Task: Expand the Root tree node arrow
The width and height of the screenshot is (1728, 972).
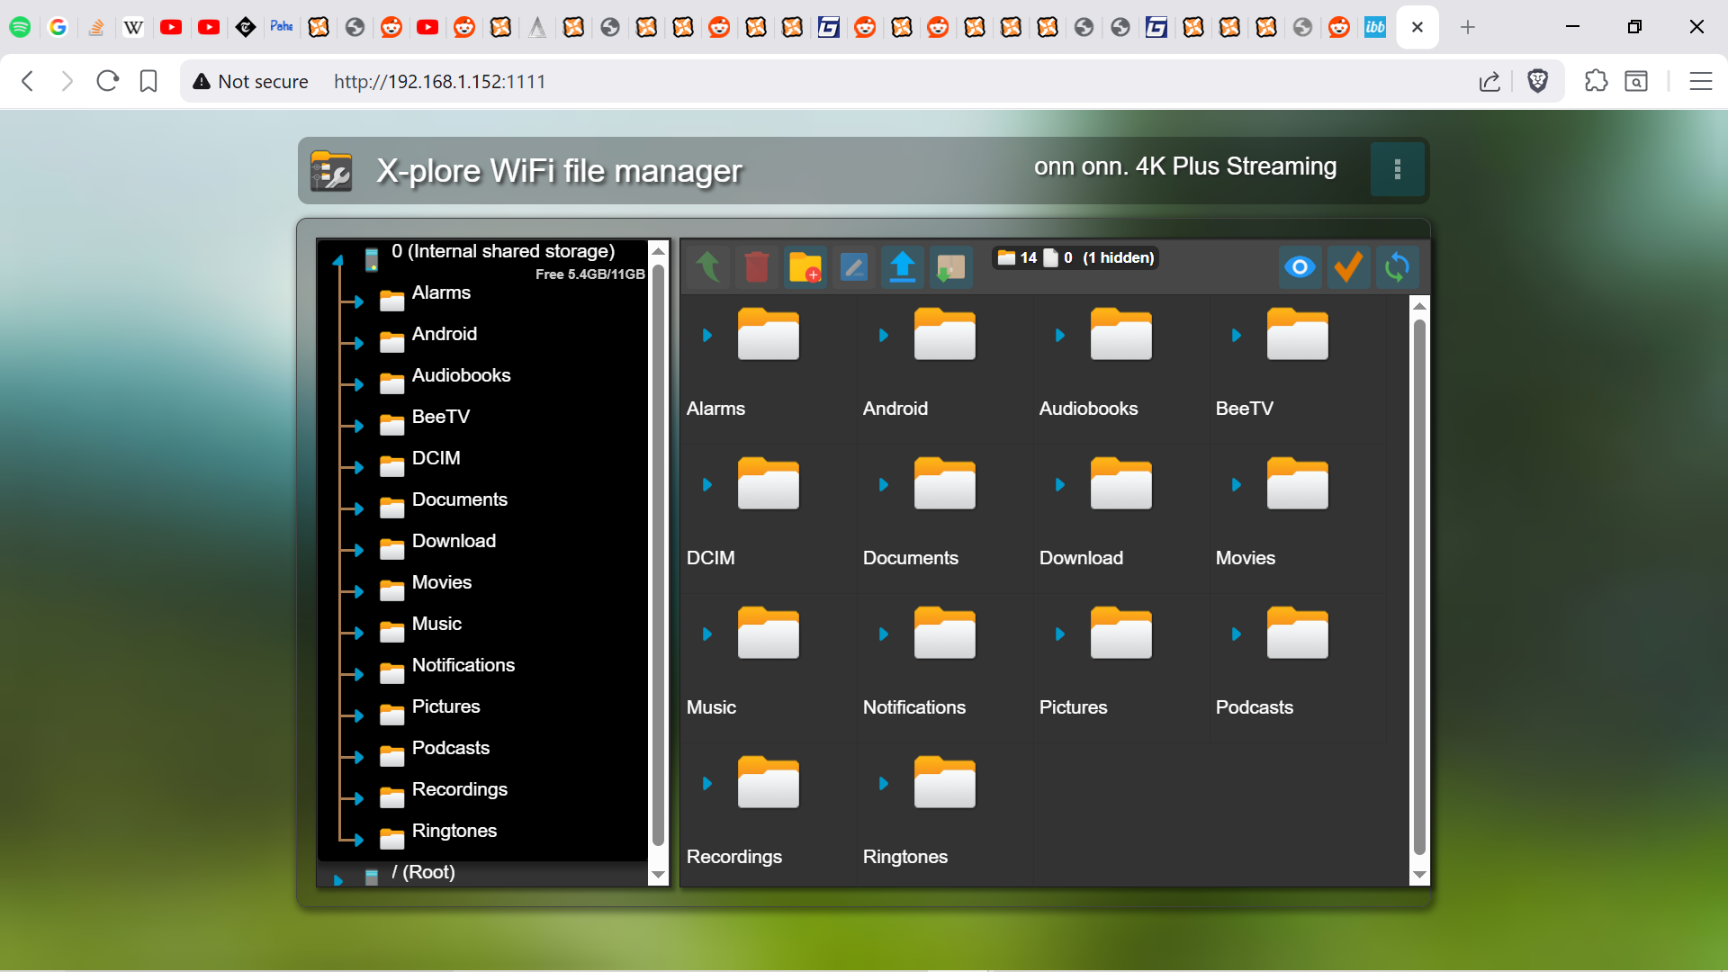Action: point(338,880)
